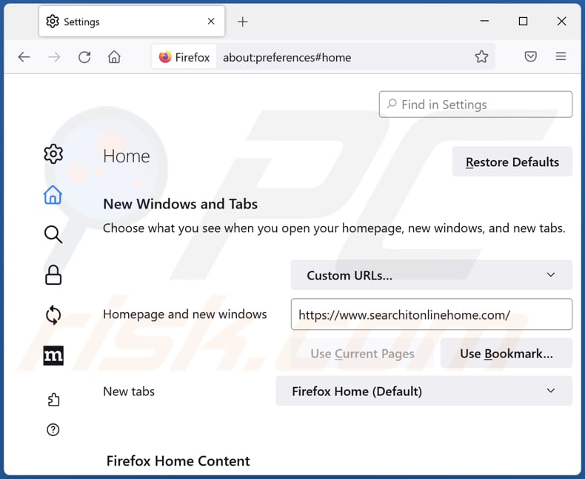Screen dimensions: 585x479
Task: Click the New Windows and Tabs heading
Action: coord(180,204)
